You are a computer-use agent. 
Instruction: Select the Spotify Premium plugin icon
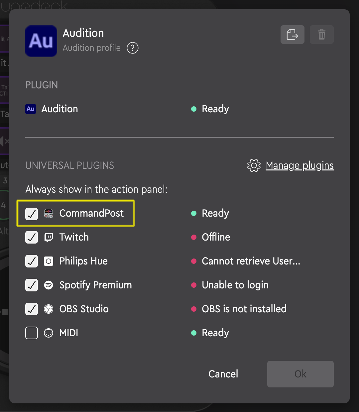click(49, 285)
